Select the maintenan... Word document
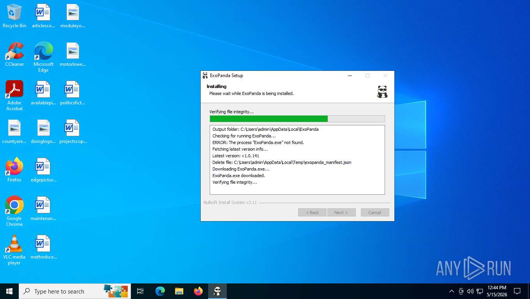The height and width of the screenshot is (299, 530). [43, 209]
